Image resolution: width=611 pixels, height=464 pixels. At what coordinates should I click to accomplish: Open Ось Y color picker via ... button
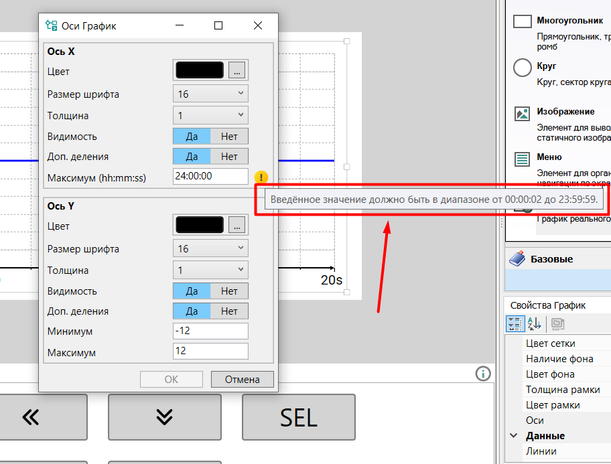pyautogui.click(x=237, y=225)
